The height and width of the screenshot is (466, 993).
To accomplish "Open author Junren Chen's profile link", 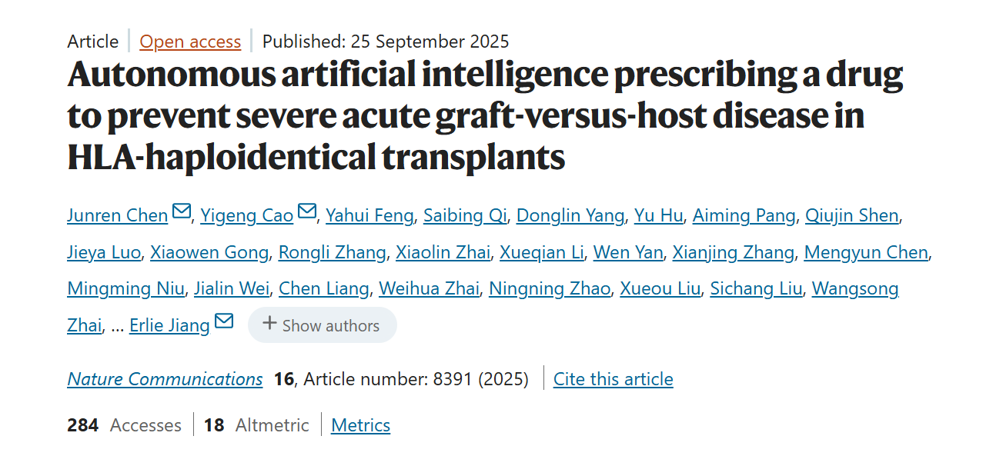I will point(118,216).
